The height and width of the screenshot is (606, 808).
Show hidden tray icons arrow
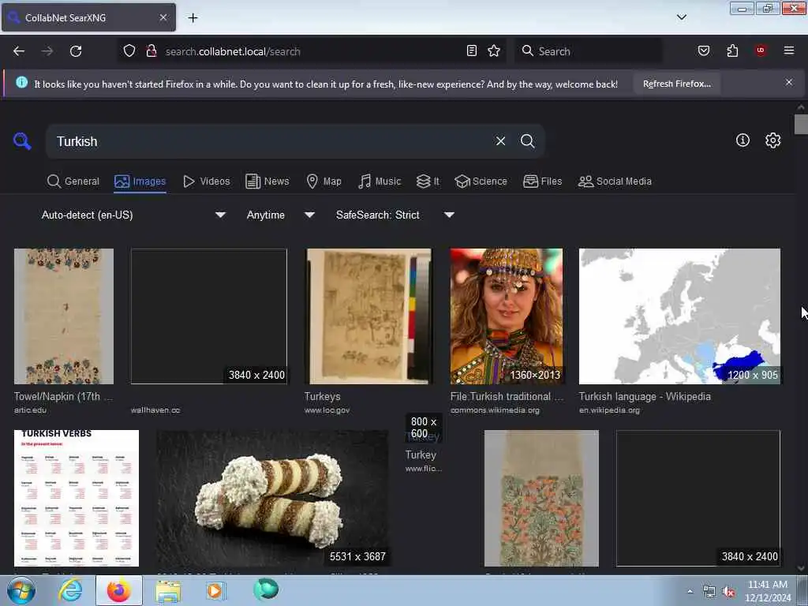[690, 592]
